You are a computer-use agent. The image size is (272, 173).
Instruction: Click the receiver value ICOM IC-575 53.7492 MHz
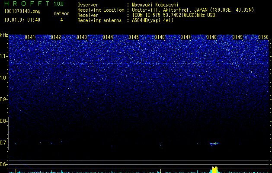(173, 15)
